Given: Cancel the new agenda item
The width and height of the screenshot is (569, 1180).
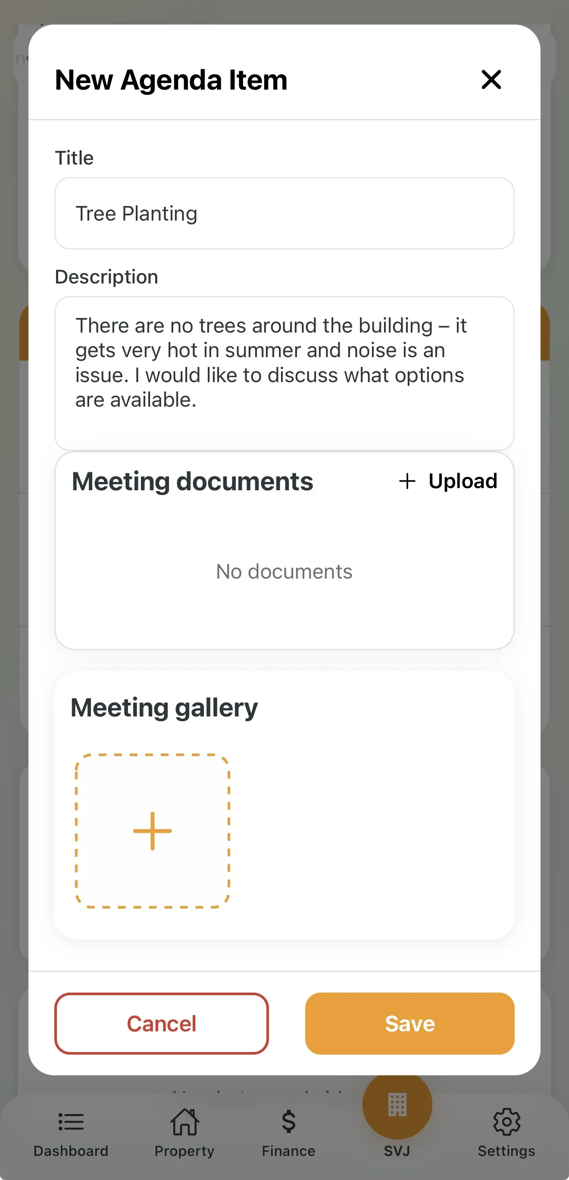Looking at the screenshot, I should [x=161, y=1023].
